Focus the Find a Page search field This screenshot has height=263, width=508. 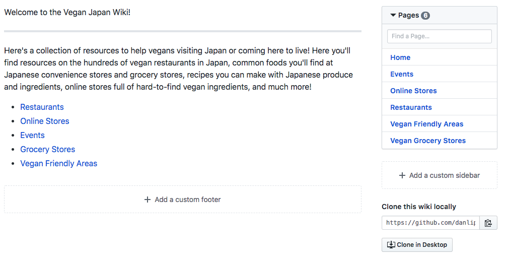tap(439, 36)
